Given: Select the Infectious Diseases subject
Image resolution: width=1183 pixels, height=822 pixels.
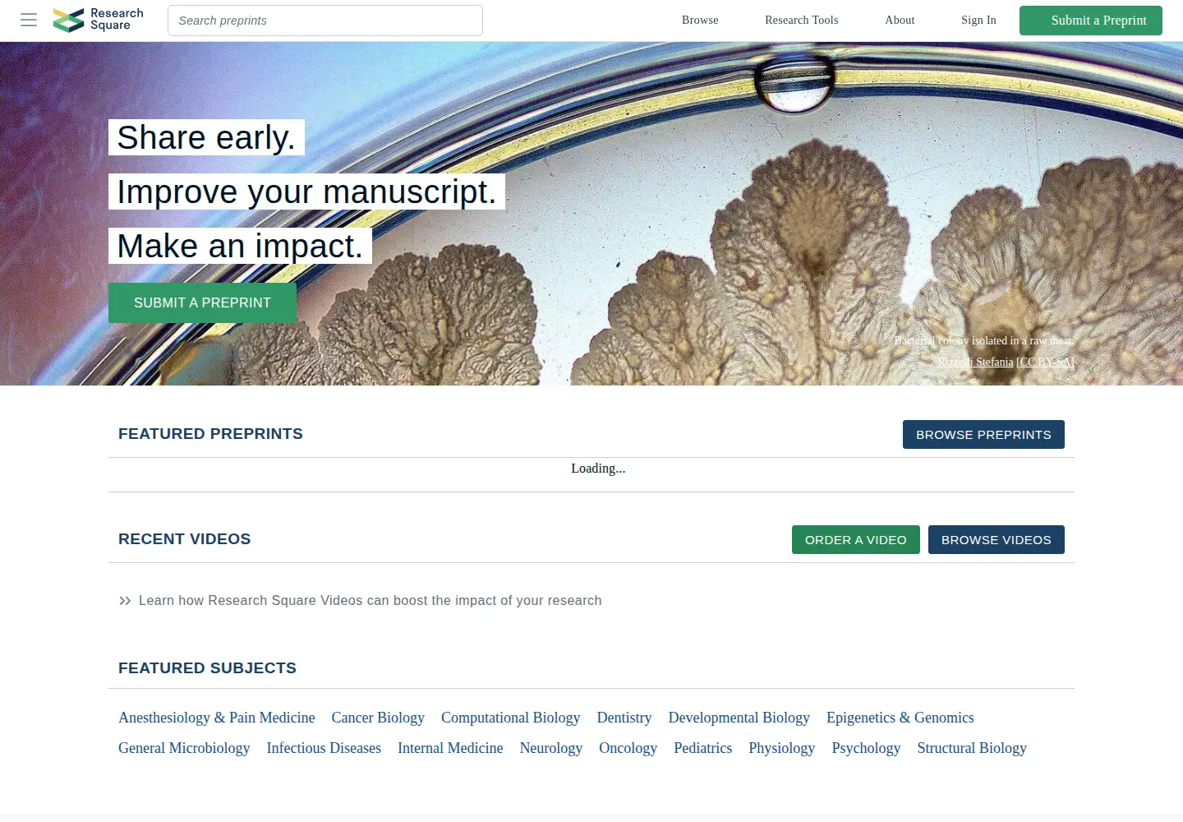Looking at the screenshot, I should 324,748.
